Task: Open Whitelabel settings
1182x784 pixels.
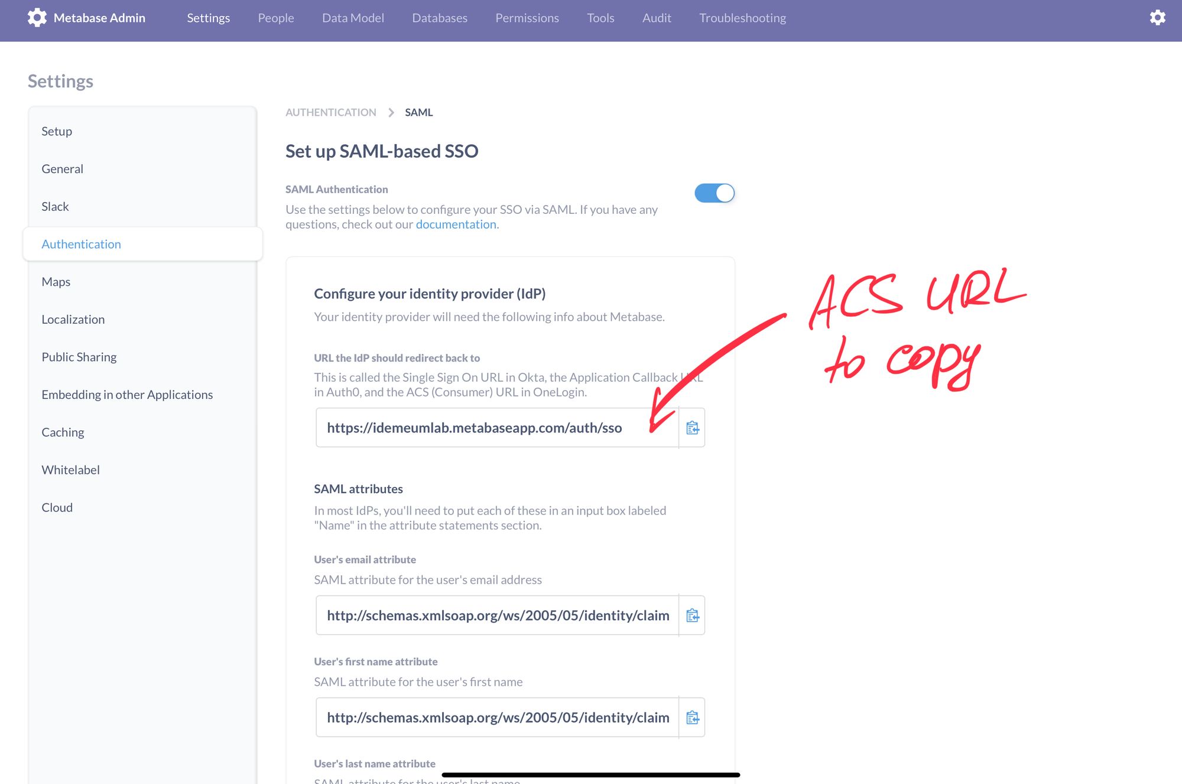Action: pos(142,470)
